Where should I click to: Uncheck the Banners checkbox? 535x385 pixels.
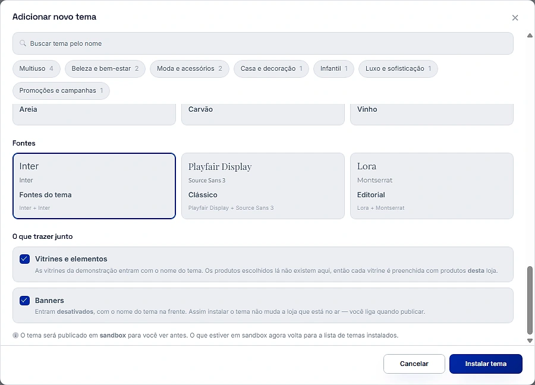pos(24,301)
